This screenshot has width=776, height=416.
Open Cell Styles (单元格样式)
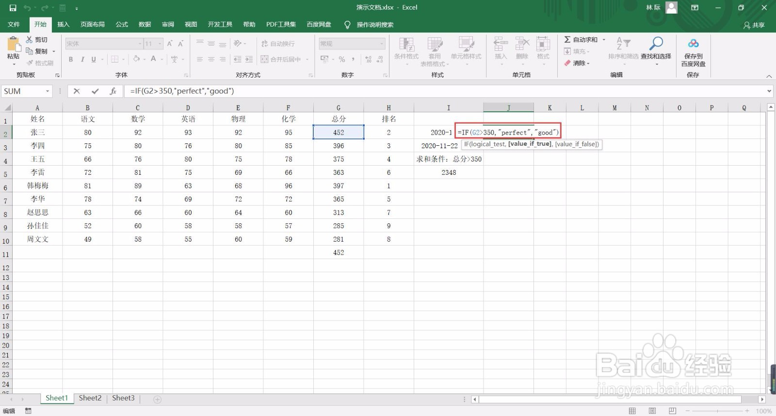point(466,51)
